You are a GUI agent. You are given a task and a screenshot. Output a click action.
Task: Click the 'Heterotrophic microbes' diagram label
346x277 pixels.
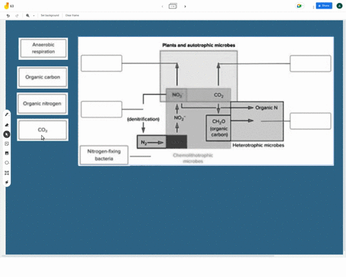tap(258, 145)
